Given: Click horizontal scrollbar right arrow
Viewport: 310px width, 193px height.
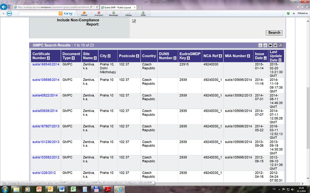Looking at the screenshot, I should [x=302, y=184].
